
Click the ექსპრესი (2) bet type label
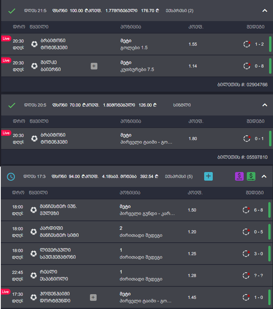(x=179, y=11)
